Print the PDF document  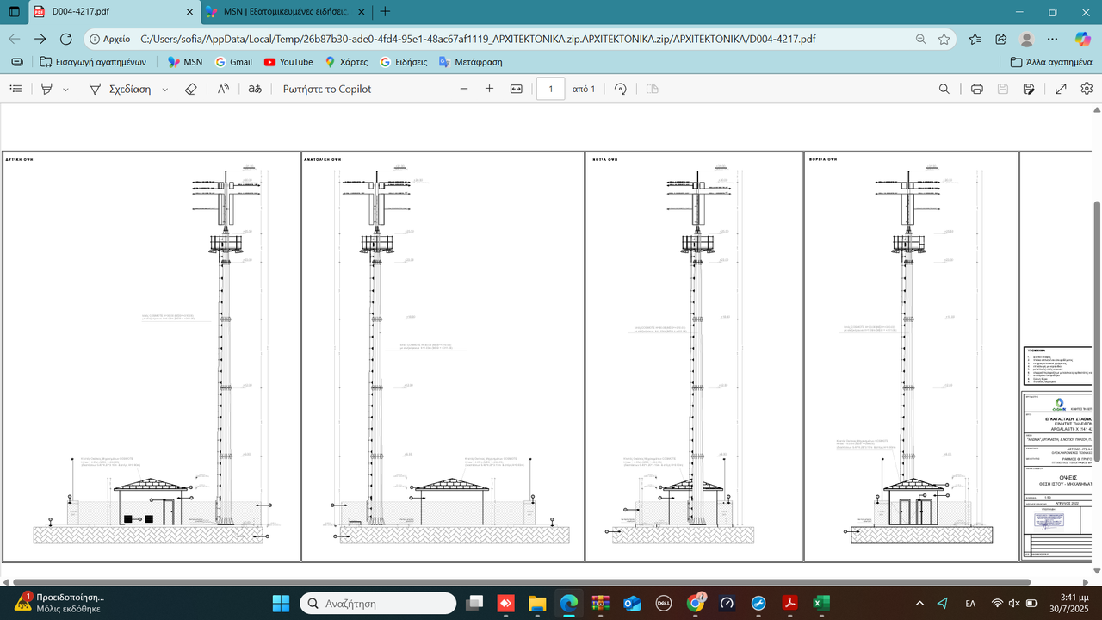[977, 89]
